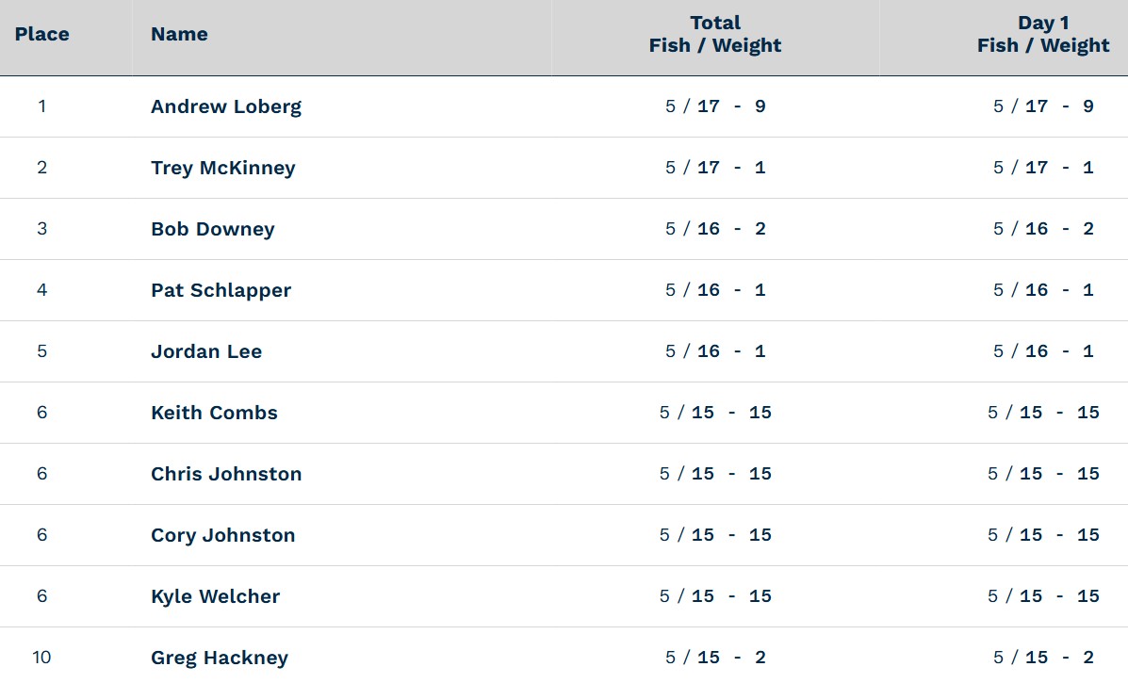This screenshot has width=1128, height=683.
Task: Select the Chris Johnston name link
Action: click(x=226, y=473)
